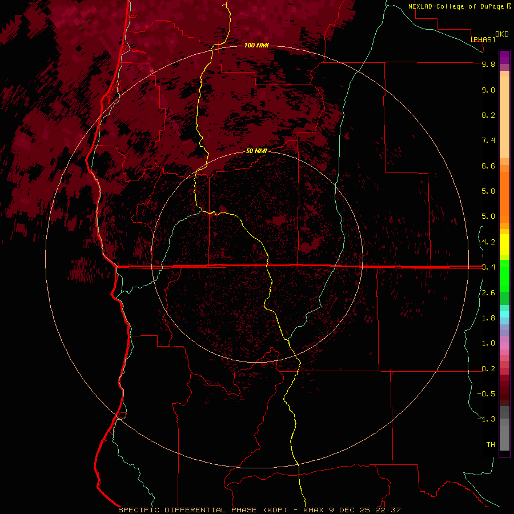Viewport: 514px width, 514px height.
Task: Click the 1.8 scale label
Action: click(488, 318)
